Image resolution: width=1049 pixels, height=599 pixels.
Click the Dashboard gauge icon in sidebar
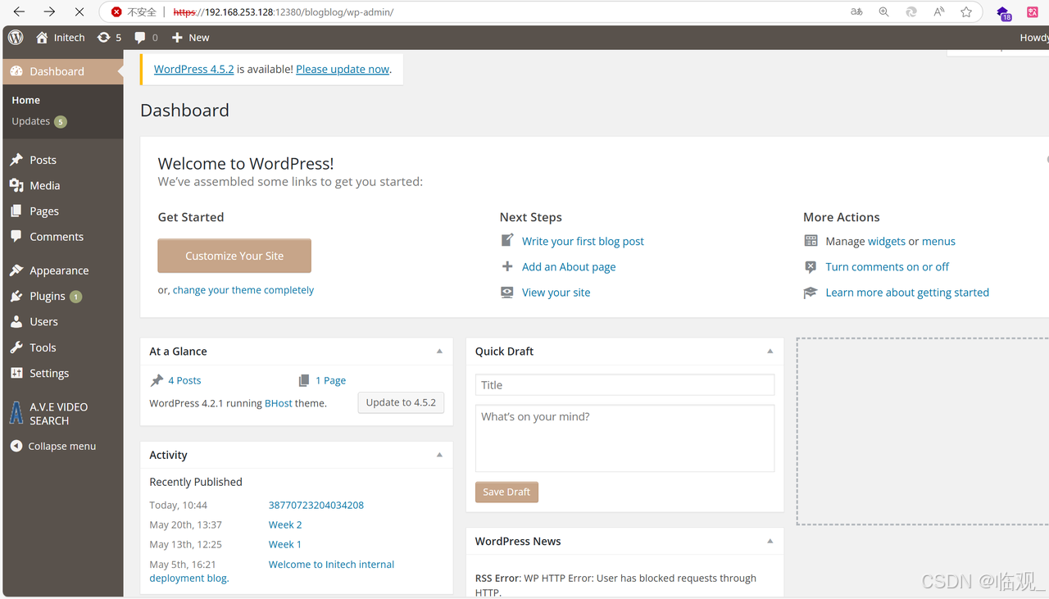tap(16, 71)
